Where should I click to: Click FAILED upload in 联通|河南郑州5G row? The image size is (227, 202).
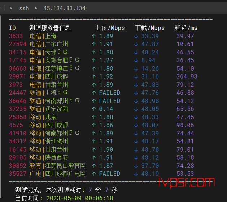(x=110, y=101)
